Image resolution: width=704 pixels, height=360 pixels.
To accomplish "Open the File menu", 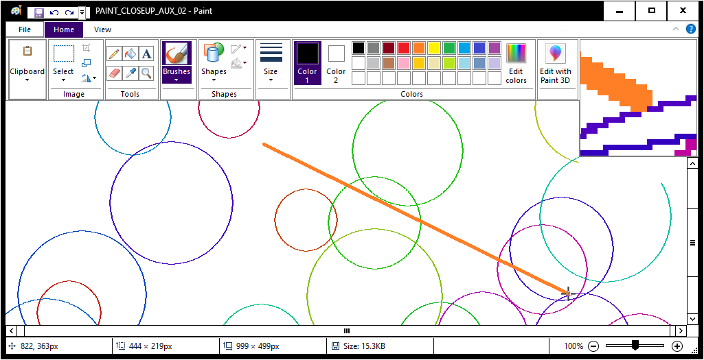I will 25,29.
